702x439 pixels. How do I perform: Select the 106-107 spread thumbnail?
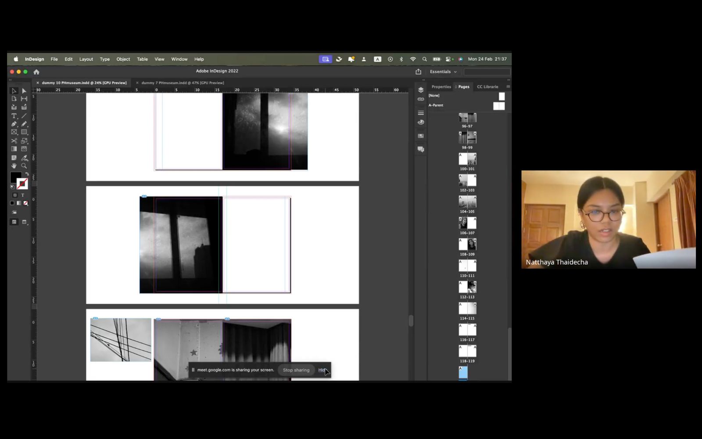(467, 223)
